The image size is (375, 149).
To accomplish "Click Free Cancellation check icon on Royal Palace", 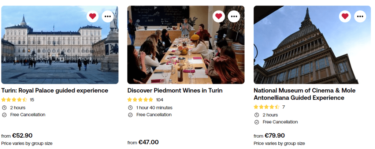I will [x=4, y=115].
